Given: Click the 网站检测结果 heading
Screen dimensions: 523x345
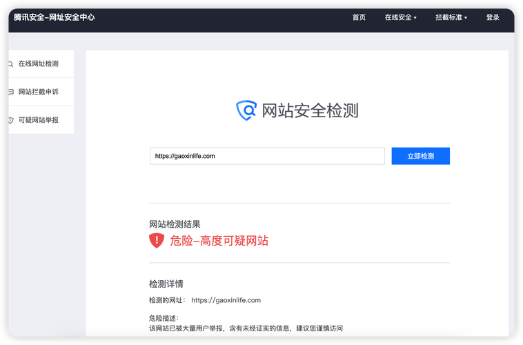Looking at the screenshot, I should click(x=175, y=224).
